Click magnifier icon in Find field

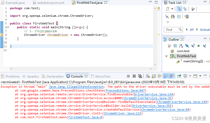180,29
